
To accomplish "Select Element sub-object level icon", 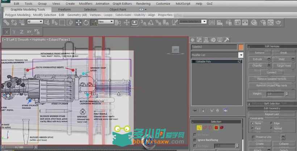I will click(222, 128).
